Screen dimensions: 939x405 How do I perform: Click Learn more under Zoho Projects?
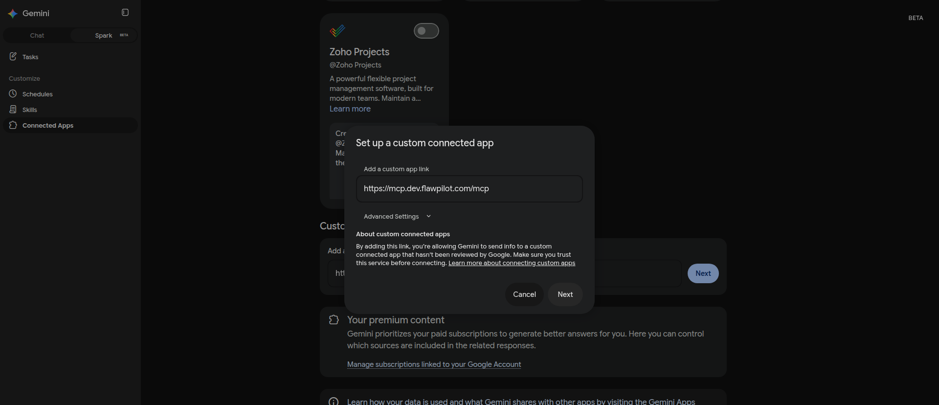pos(350,109)
